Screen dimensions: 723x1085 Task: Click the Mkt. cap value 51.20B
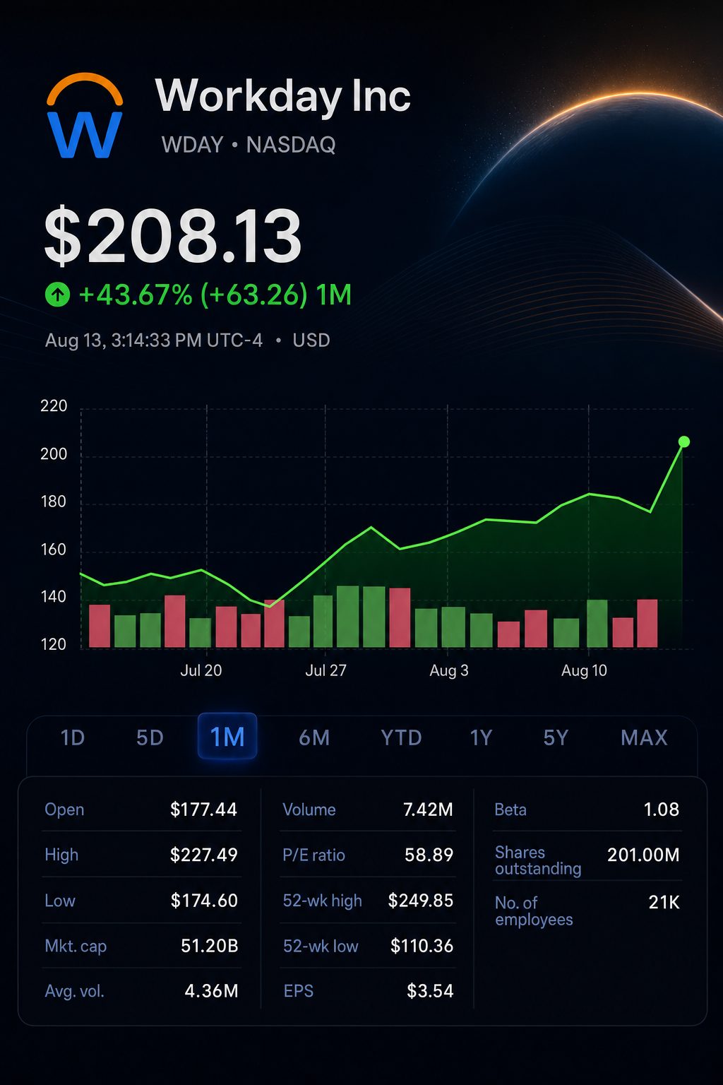tap(210, 946)
